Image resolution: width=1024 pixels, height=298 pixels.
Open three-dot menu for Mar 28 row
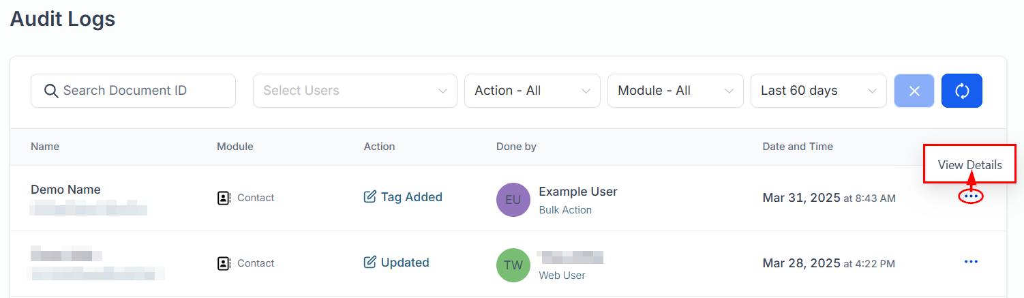971,262
